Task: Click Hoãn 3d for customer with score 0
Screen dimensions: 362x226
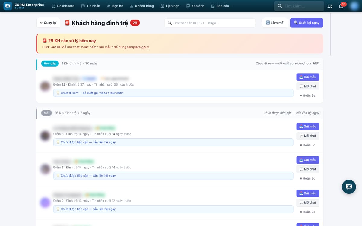Action: coord(308,212)
